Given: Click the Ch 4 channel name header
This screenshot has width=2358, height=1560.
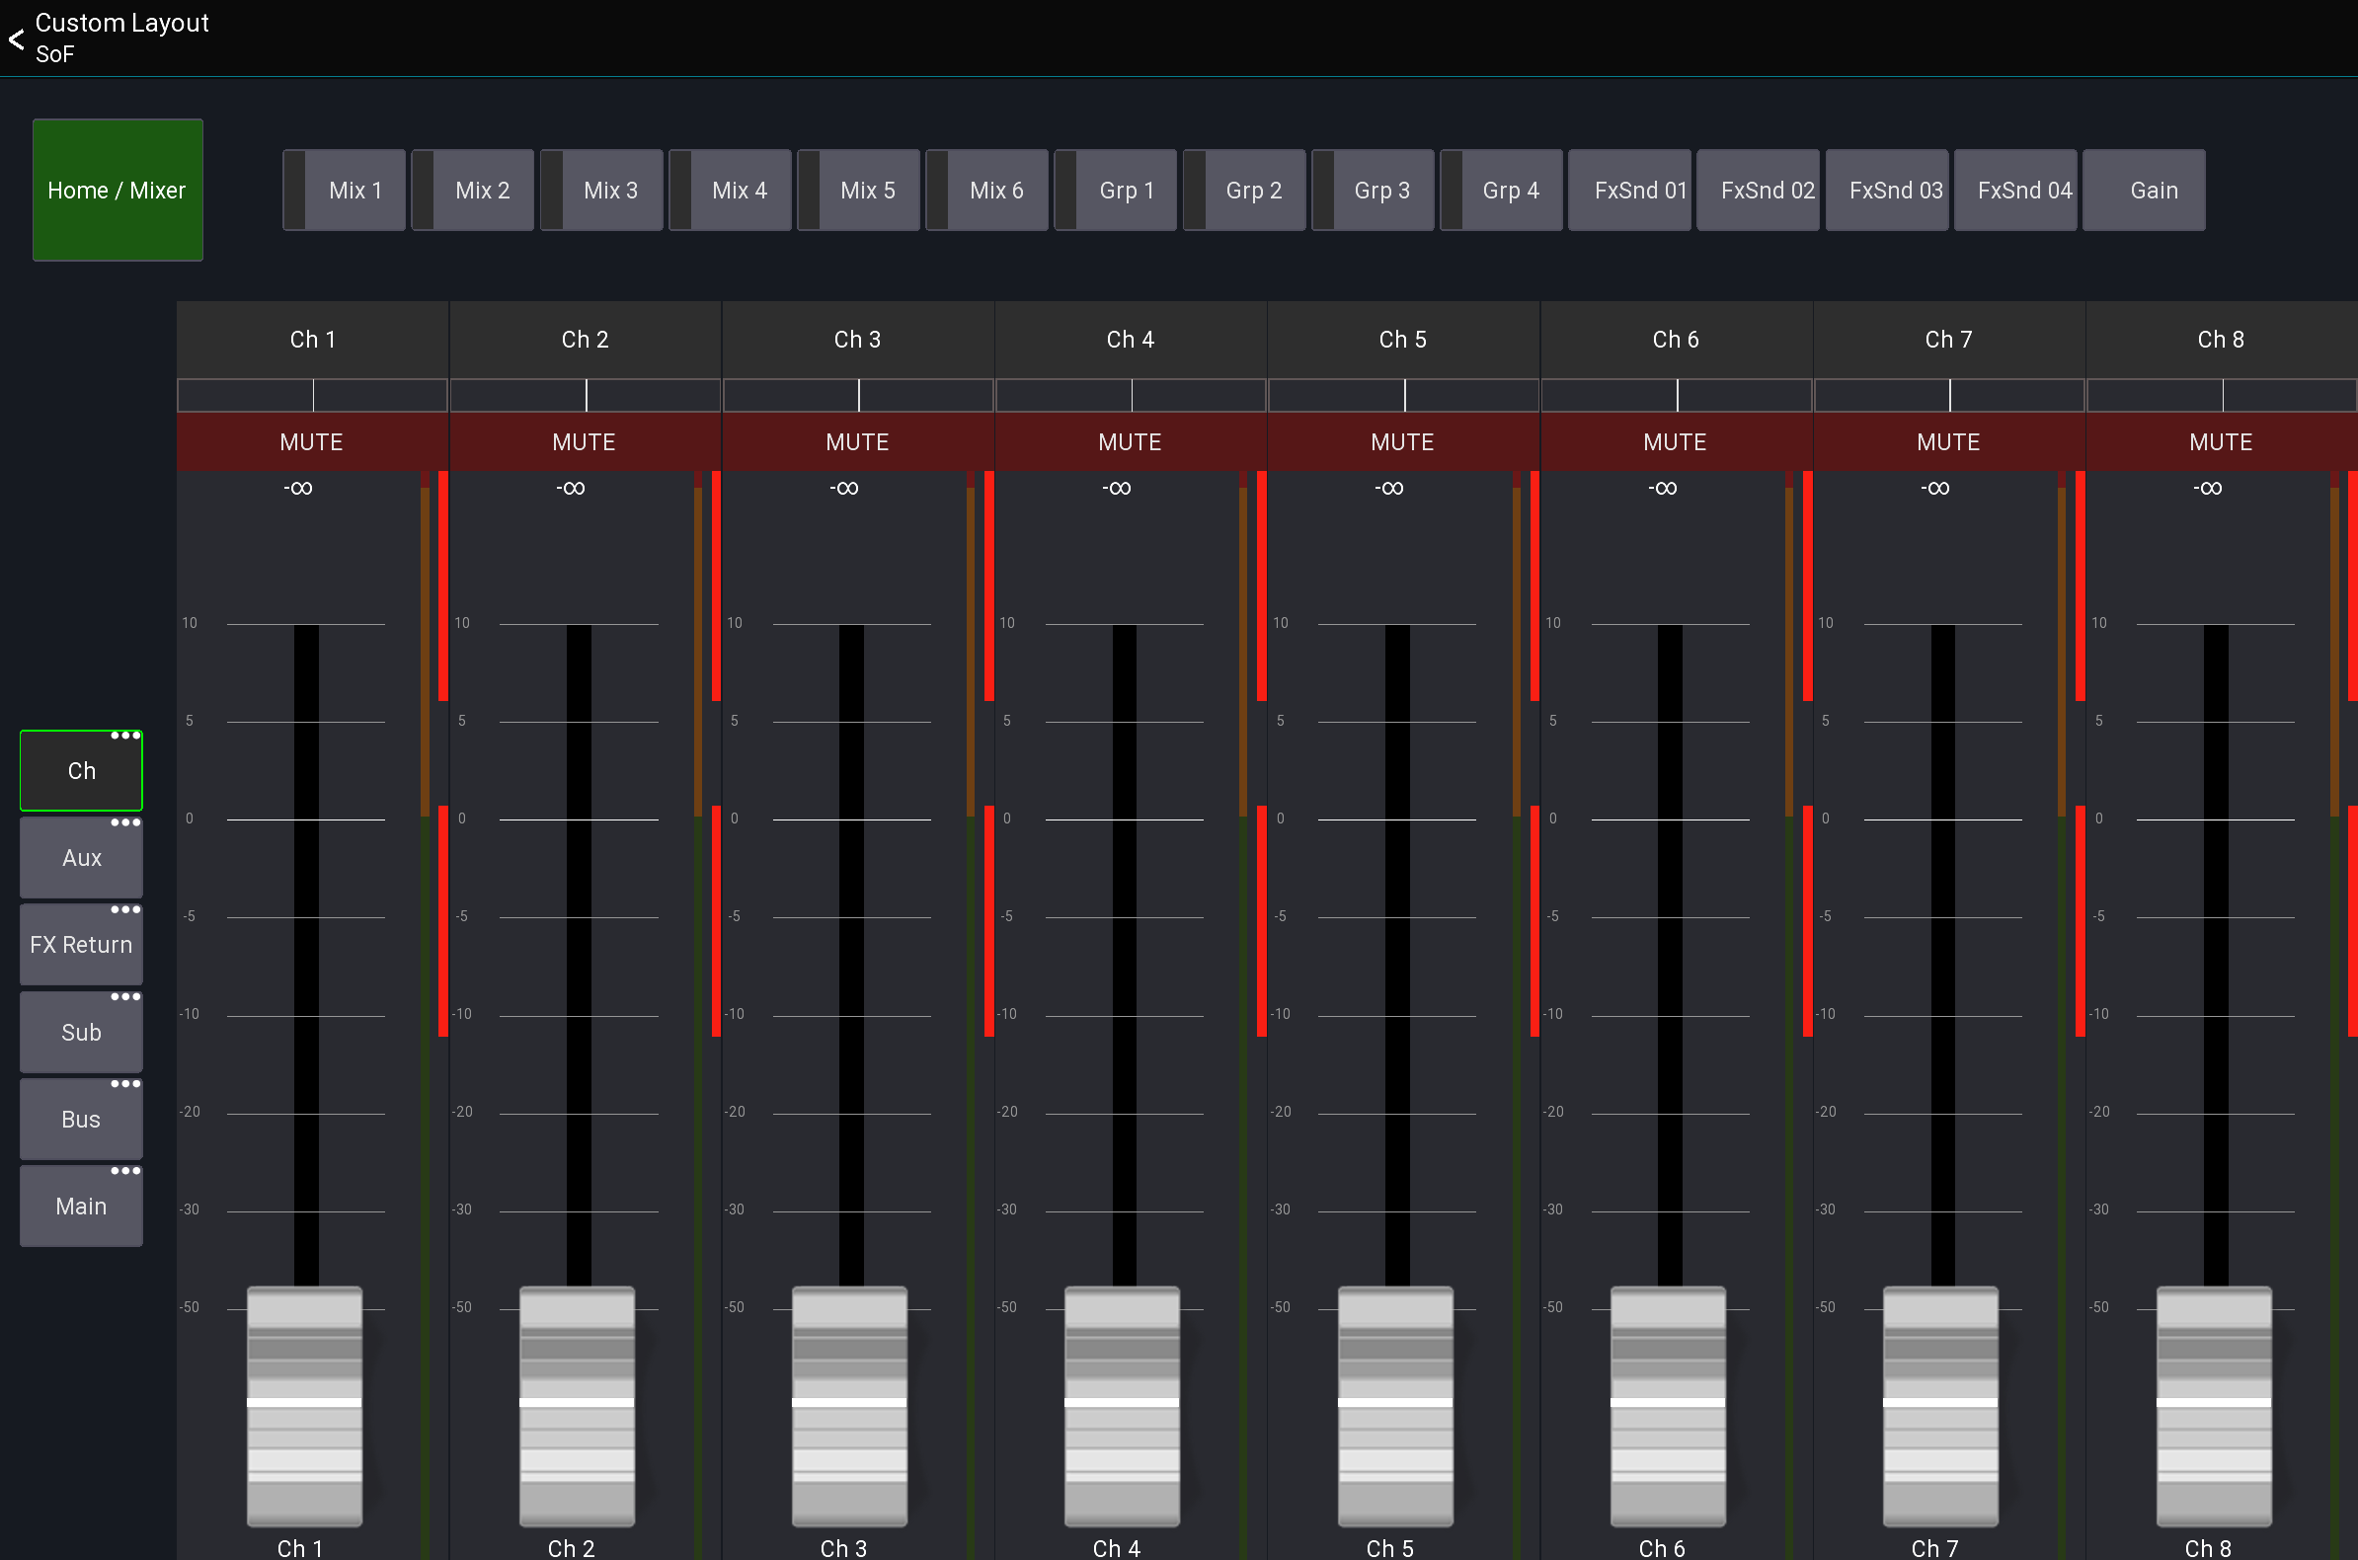Looking at the screenshot, I should click(1131, 340).
